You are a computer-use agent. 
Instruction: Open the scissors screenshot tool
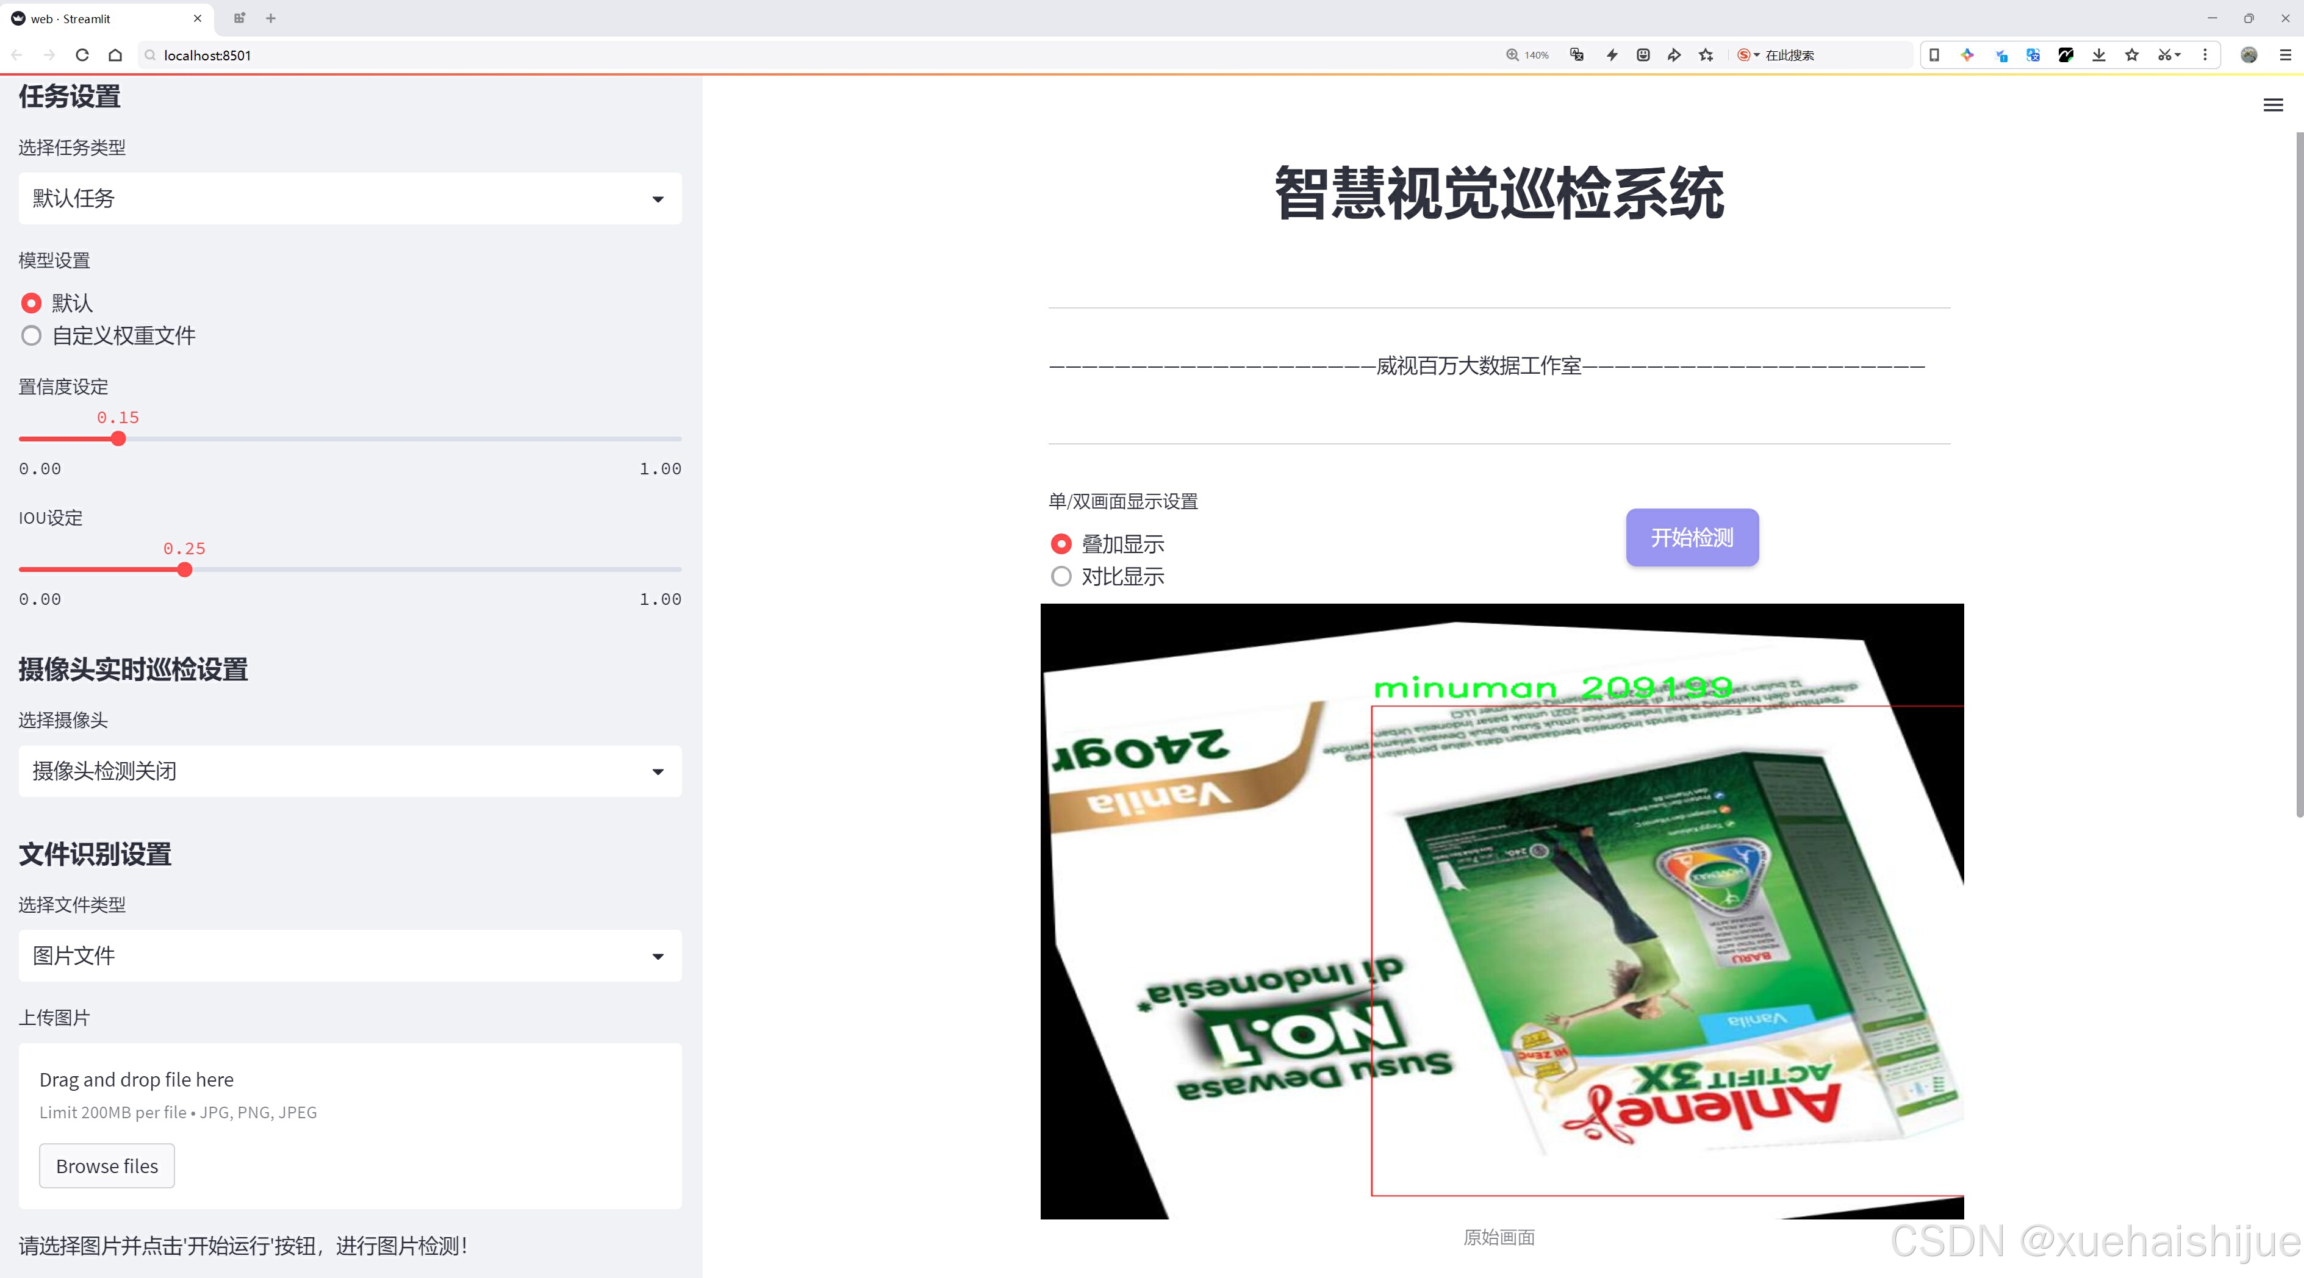pos(2168,54)
